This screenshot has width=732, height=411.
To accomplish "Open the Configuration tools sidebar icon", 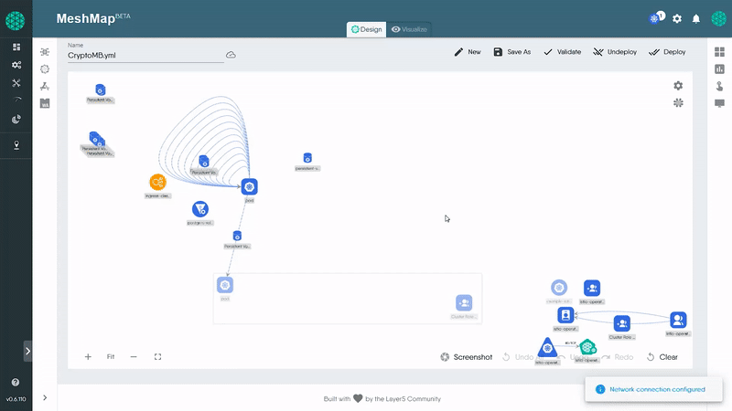I will (x=16, y=83).
